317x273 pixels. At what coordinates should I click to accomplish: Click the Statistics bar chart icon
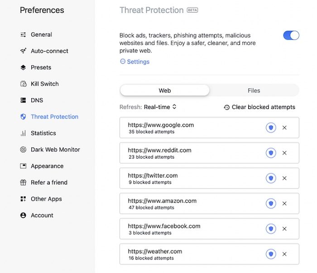tap(23, 133)
